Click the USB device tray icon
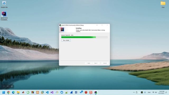Screen dimensions: 169x95 click(x=137, y=92)
